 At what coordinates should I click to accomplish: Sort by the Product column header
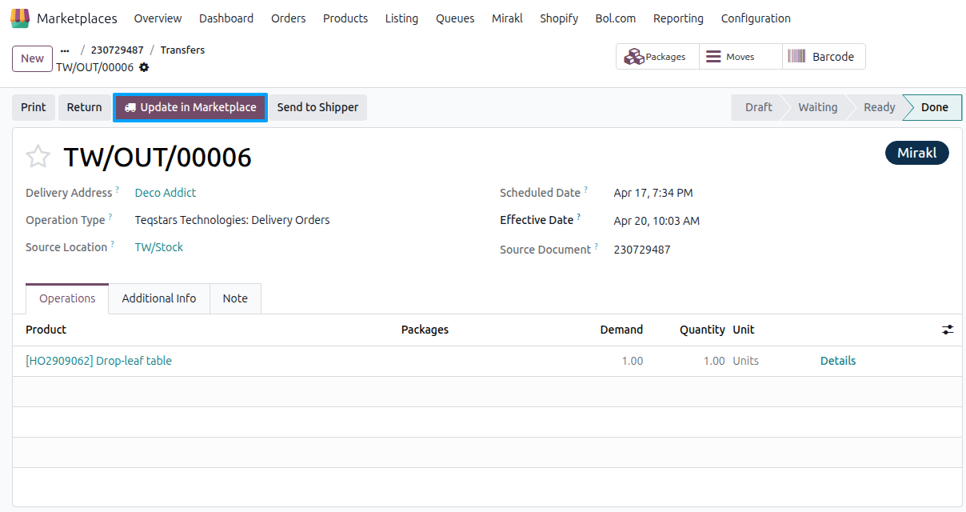coord(46,330)
